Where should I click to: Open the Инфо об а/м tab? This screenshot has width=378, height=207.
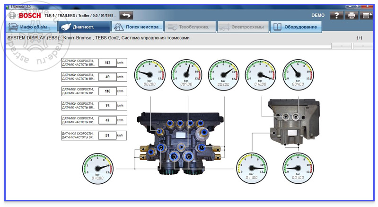coord(32,27)
